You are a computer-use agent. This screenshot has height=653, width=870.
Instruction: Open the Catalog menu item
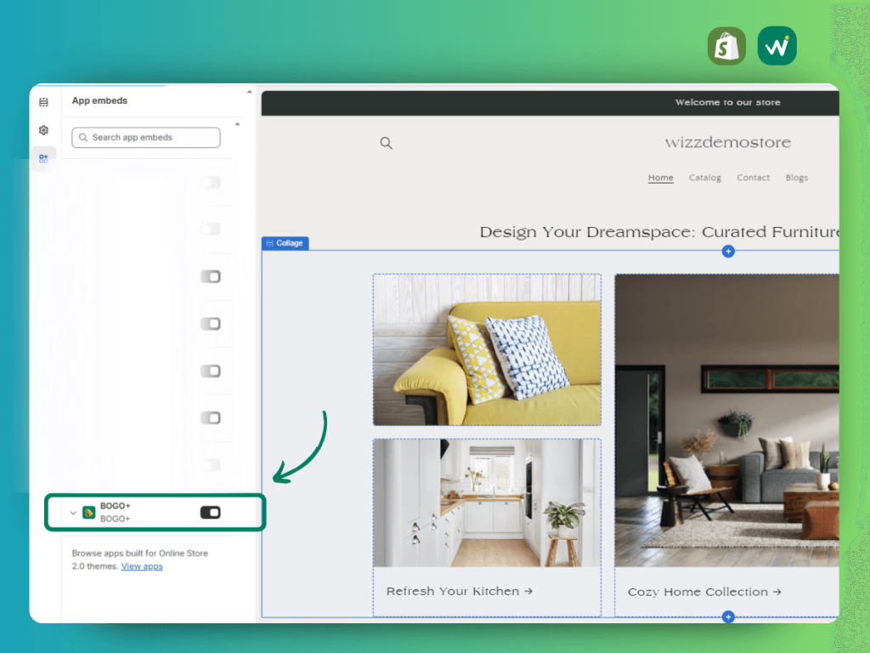[704, 178]
